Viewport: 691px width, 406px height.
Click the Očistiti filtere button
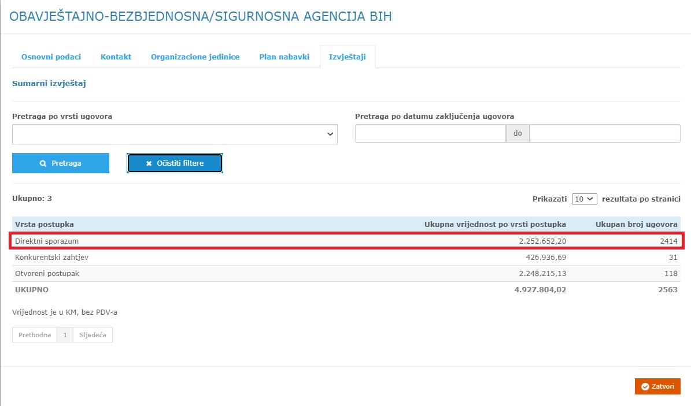pyautogui.click(x=175, y=163)
